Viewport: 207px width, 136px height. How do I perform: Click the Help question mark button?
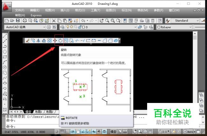click(x=160, y=21)
